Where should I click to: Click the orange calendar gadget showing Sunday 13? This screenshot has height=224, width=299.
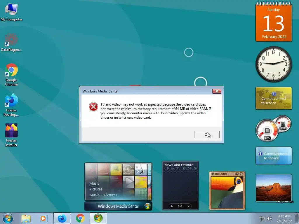click(274, 22)
